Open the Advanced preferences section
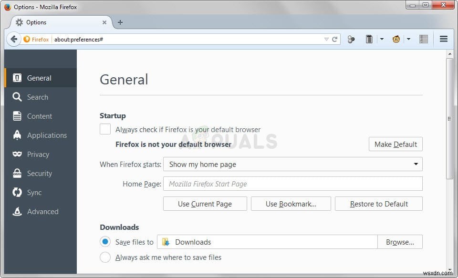458x278 pixels. coord(42,211)
